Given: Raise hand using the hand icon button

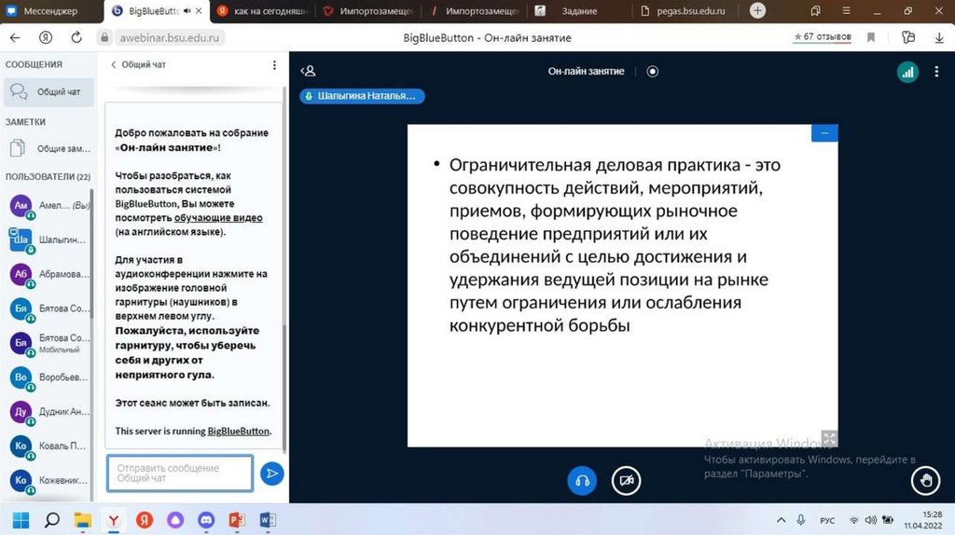Looking at the screenshot, I should pos(926,481).
